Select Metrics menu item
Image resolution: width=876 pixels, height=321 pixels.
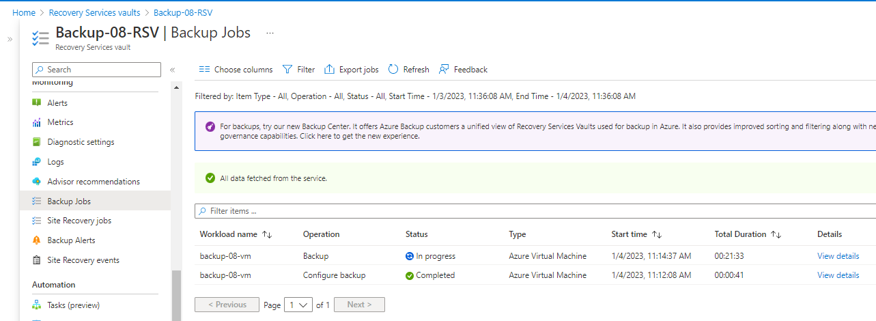[x=60, y=122]
